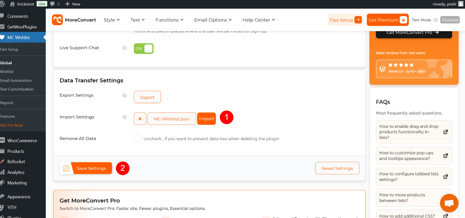Image resolution: width=465 pixels, height=218 pixels.
Task: Click the Export button
Action: coord(147,97)
